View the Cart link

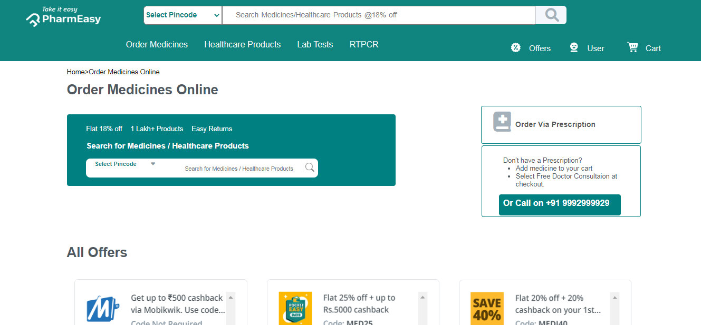pyautogui.click(x=653, y=48)
